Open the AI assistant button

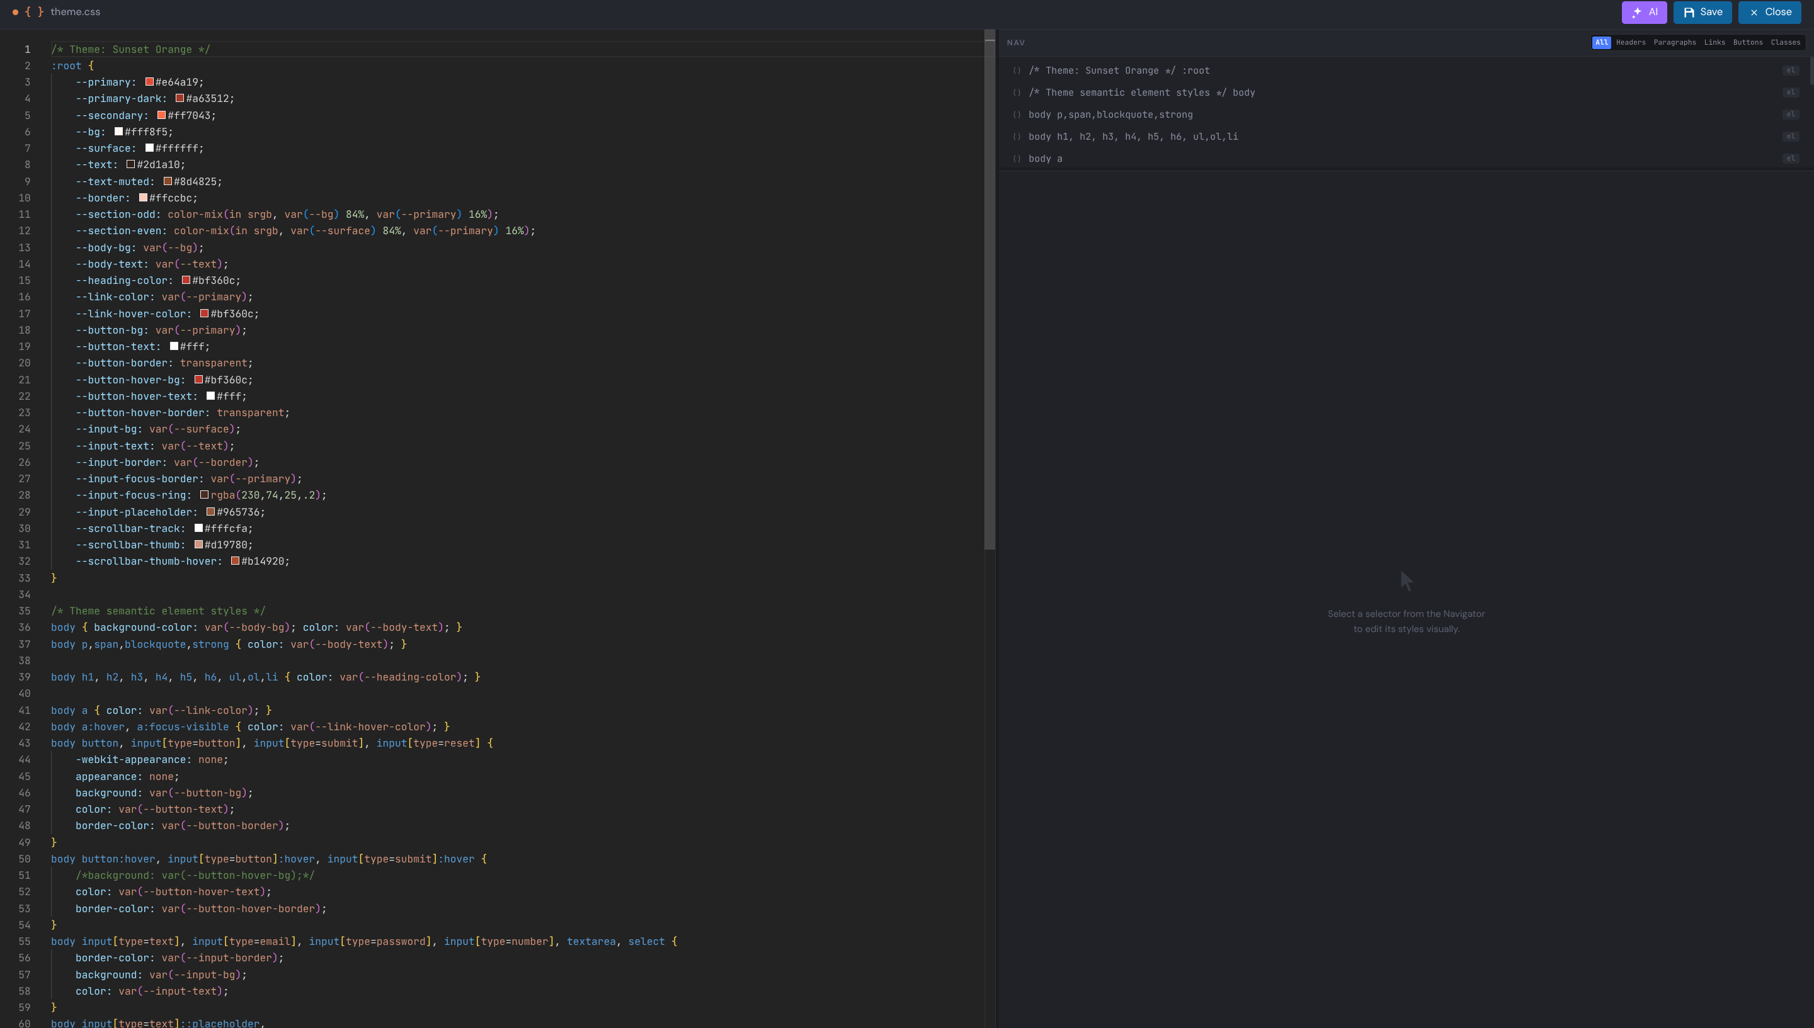pyautogui.click(x=1644, y=12)
